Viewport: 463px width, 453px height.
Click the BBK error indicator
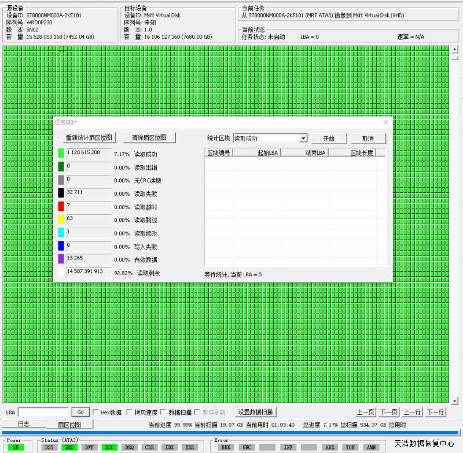click(x=226, y=447)
